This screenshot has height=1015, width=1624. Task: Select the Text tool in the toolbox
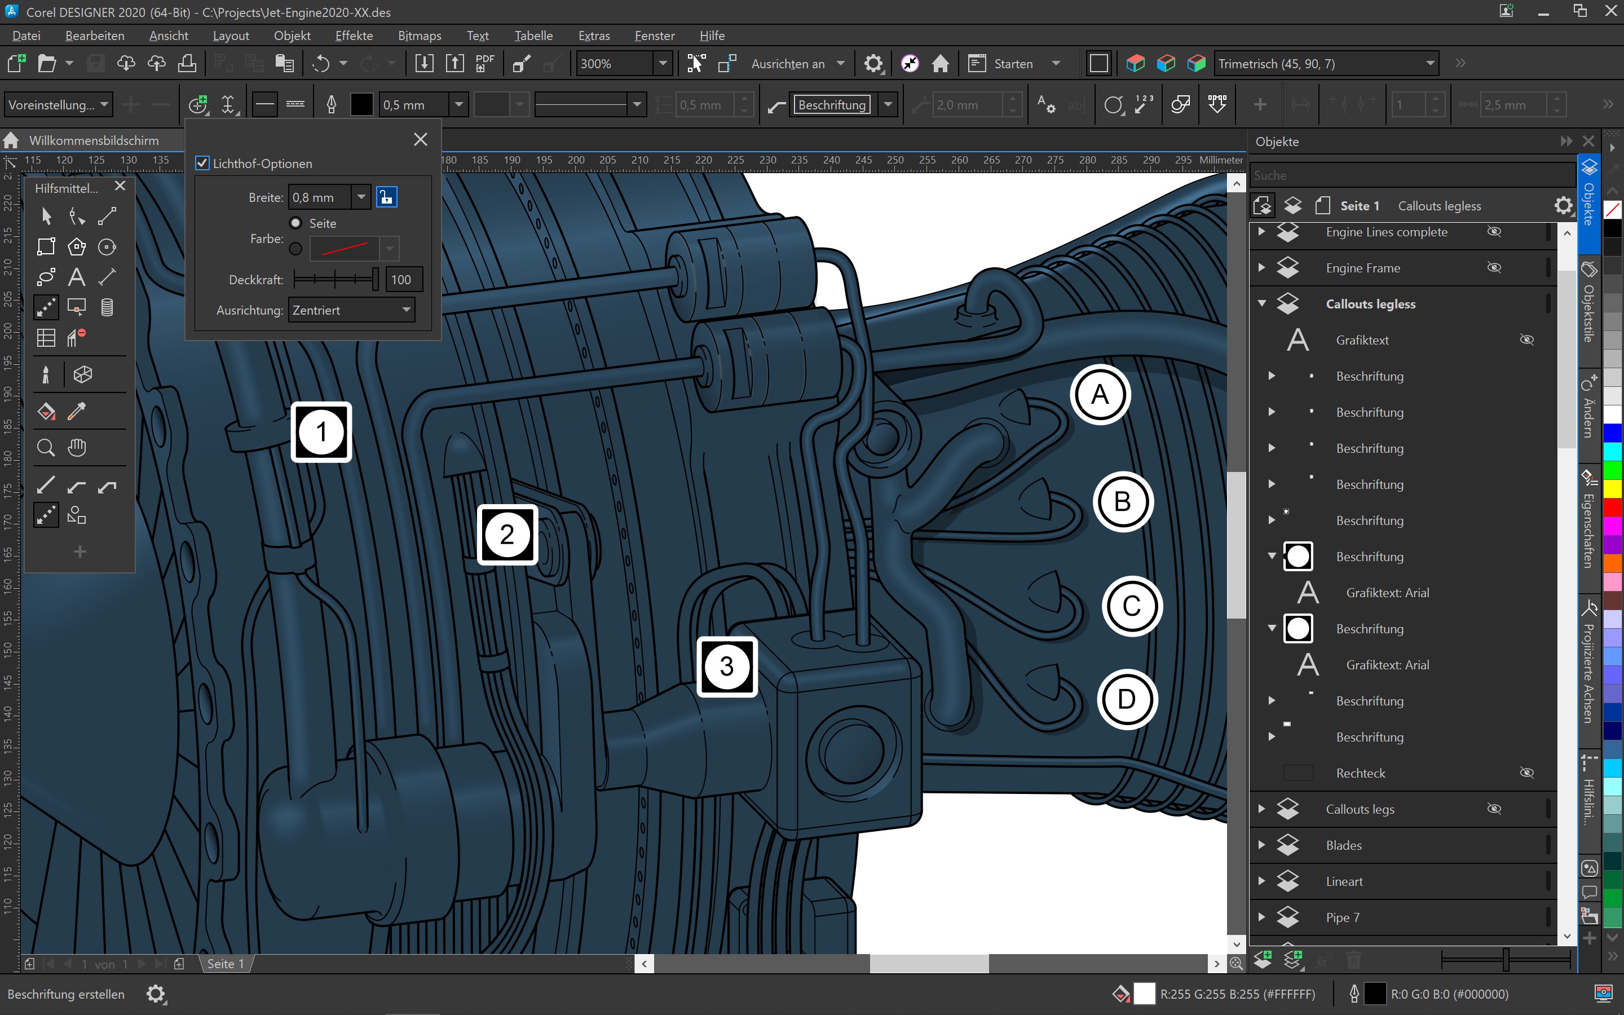(x=77, y=276)
